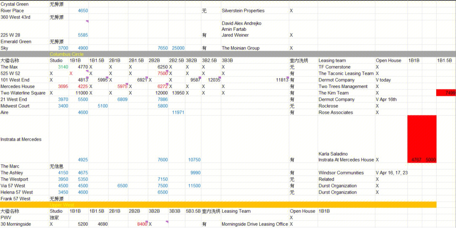
Task: Click the 'Two Trees Management' cell
Action: (x=343, y=87)
